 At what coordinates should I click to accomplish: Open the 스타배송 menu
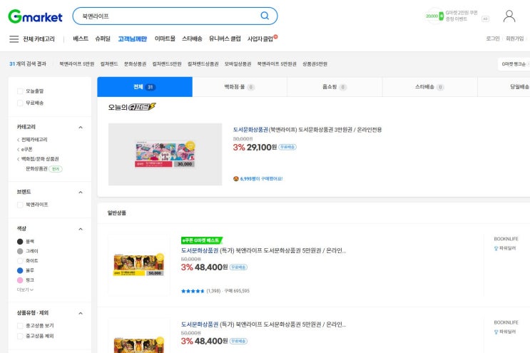(x=192, y=39)
